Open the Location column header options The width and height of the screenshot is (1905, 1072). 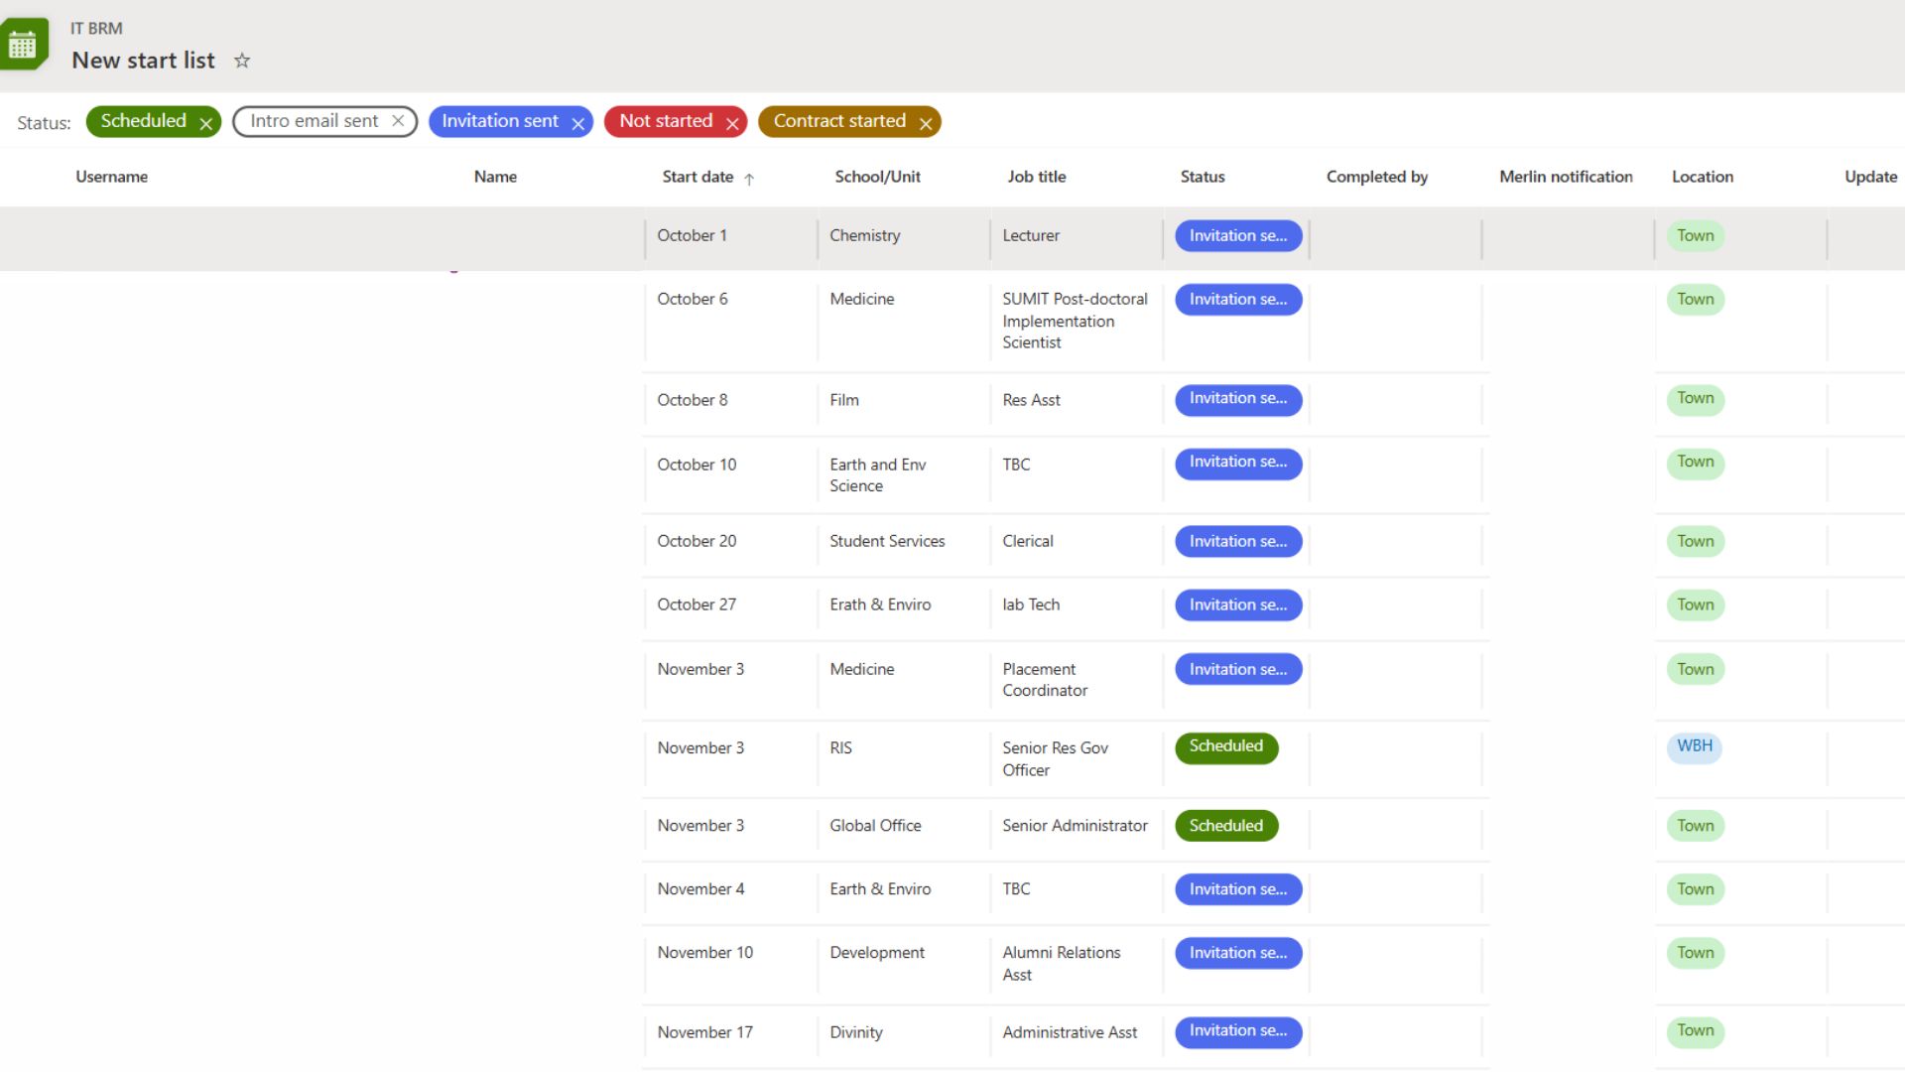(1702, 177)
